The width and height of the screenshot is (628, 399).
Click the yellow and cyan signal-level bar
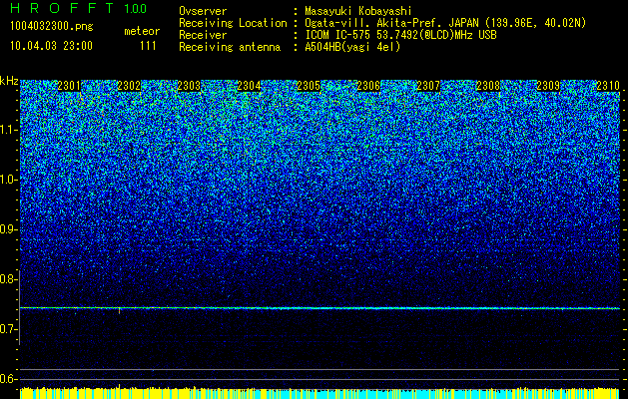(319, 393)
